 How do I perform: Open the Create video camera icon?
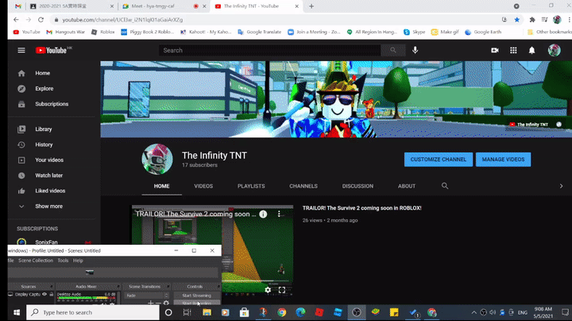pos(495,50)
